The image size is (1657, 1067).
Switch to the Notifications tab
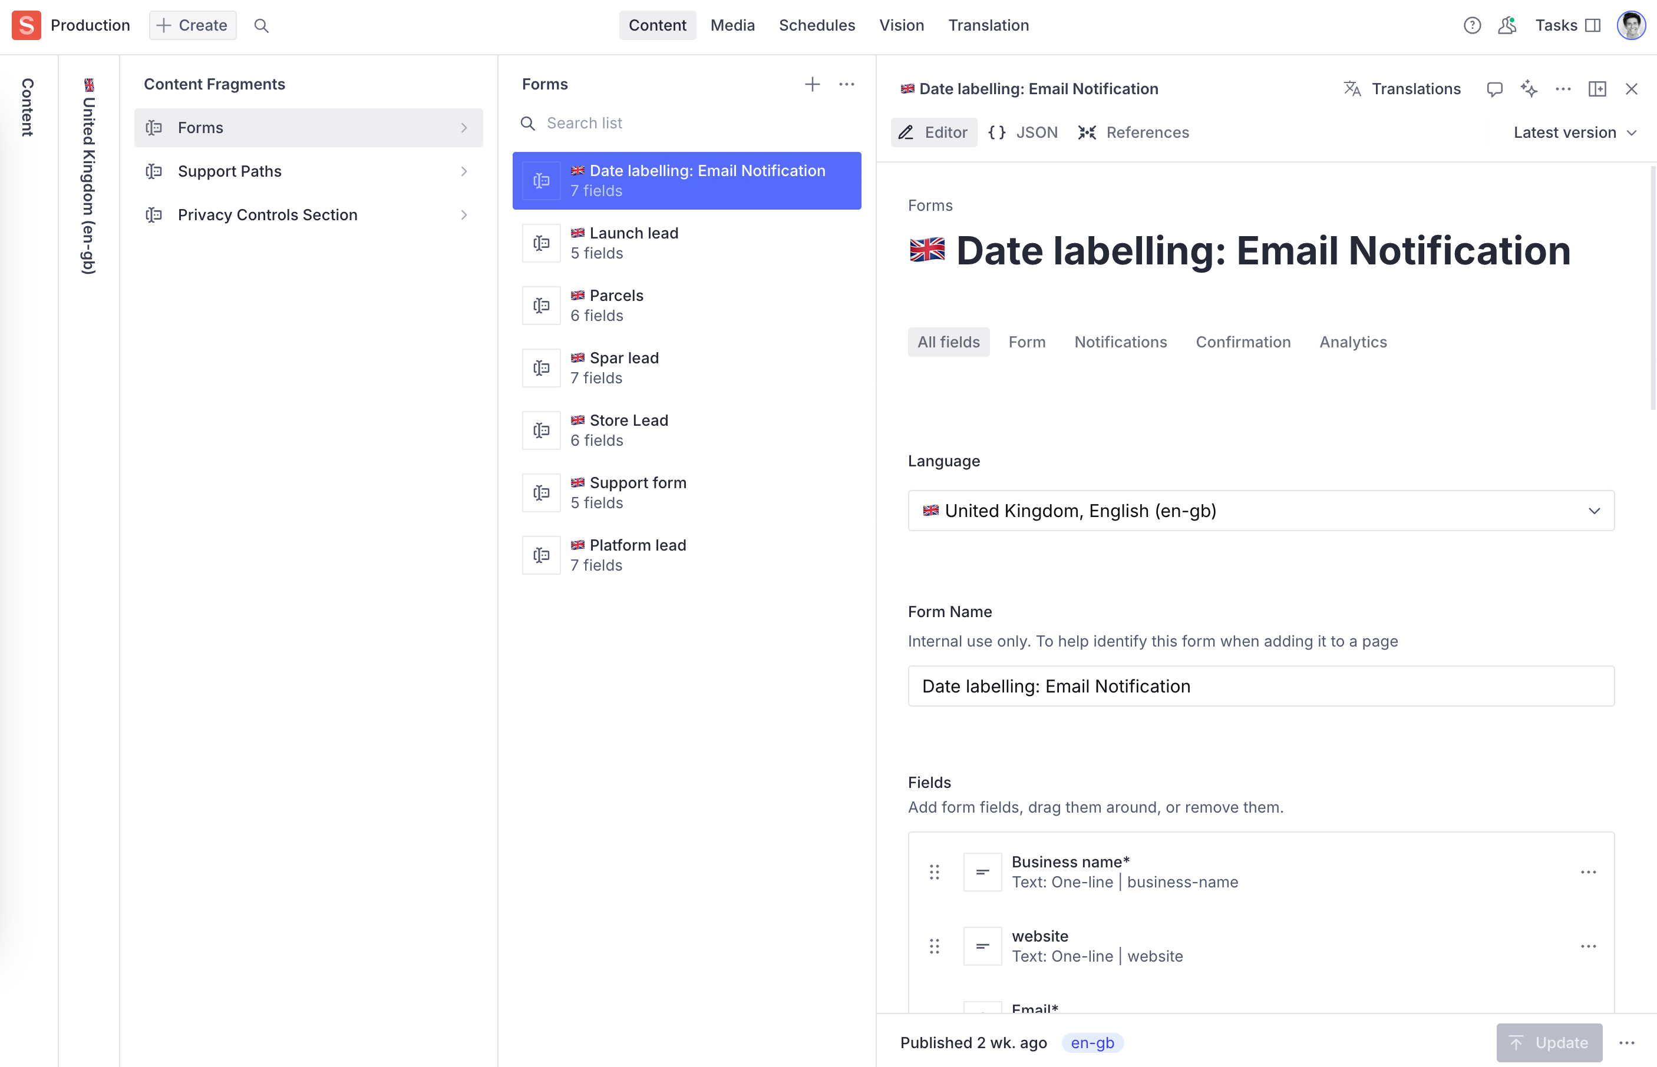pyautogui.click(x=1120, y=342)
